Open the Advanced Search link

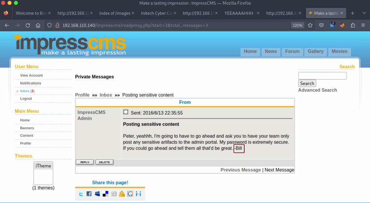point(317,90)
